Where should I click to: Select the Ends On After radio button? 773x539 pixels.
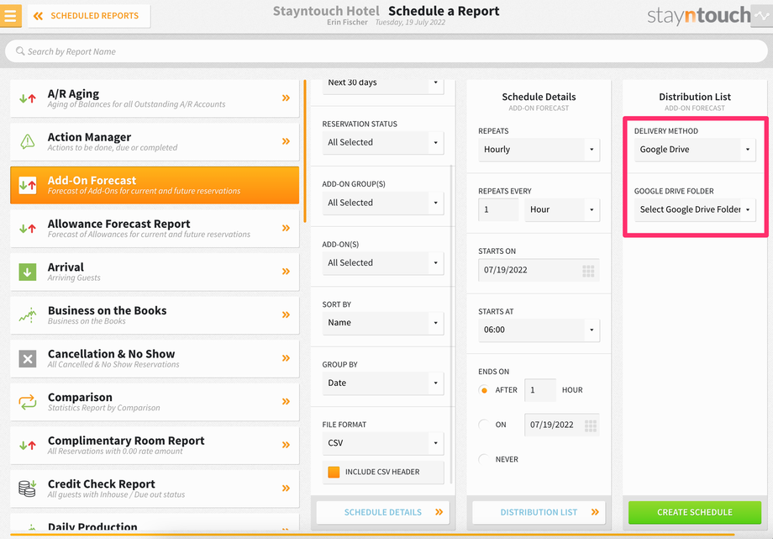(x=484, y=390)
